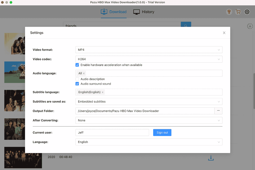The image size is (255, 170).
Task: Click the Download tab icon
Action: pos(104,12)
